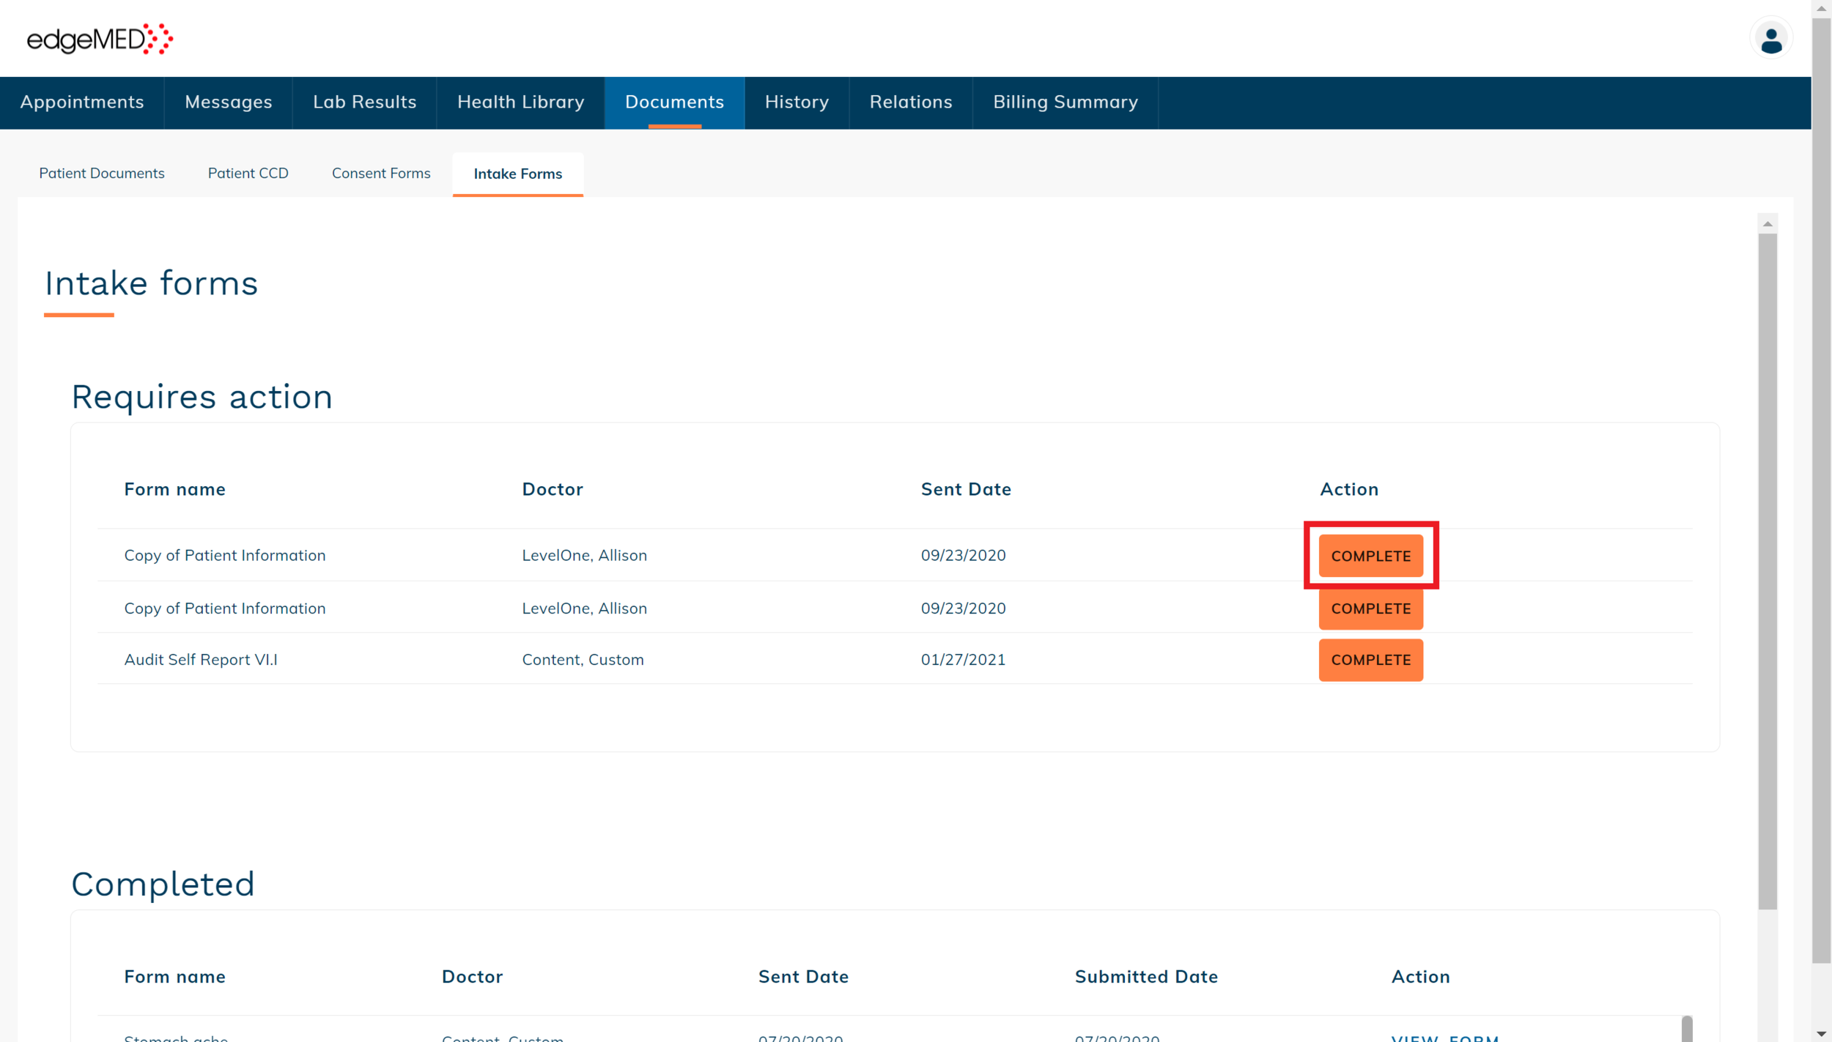
Task: Open the Consent Forms tab
Action: (380, 174)
